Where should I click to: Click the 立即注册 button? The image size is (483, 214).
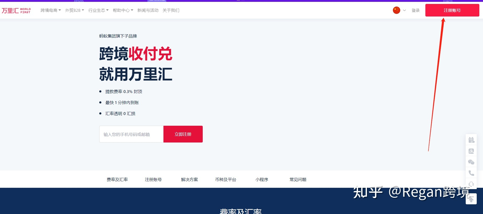coord(183,134)
